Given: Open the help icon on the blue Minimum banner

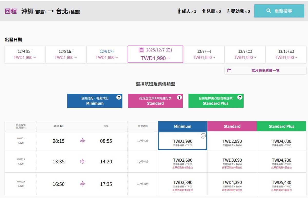Looking at the screenshot, I should pyautogui.click(x=119, y=97).
